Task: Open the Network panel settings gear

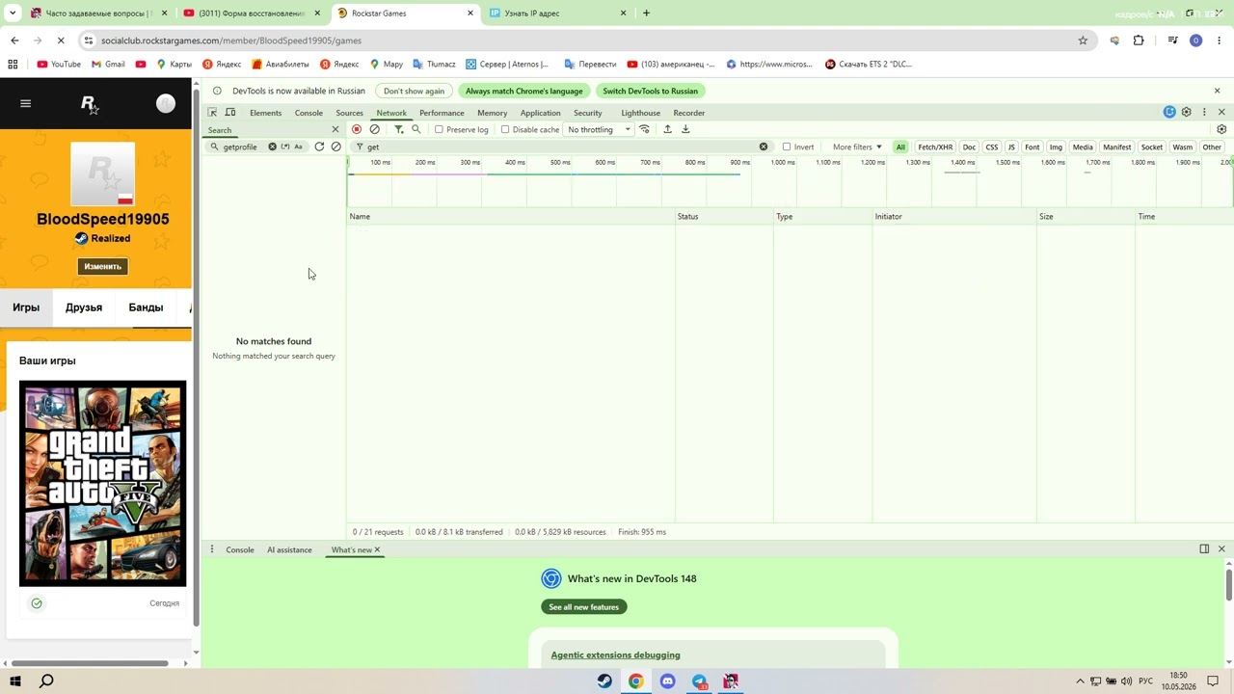Action: pyautogui.click(x=1221, y=129)
